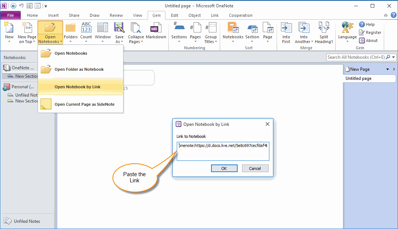Screen dimensions: 398x229
Task: Click the Sort Section icon
Action: [252, 28]
